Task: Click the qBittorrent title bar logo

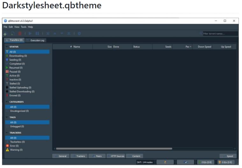Action: (x=5, y=21)
